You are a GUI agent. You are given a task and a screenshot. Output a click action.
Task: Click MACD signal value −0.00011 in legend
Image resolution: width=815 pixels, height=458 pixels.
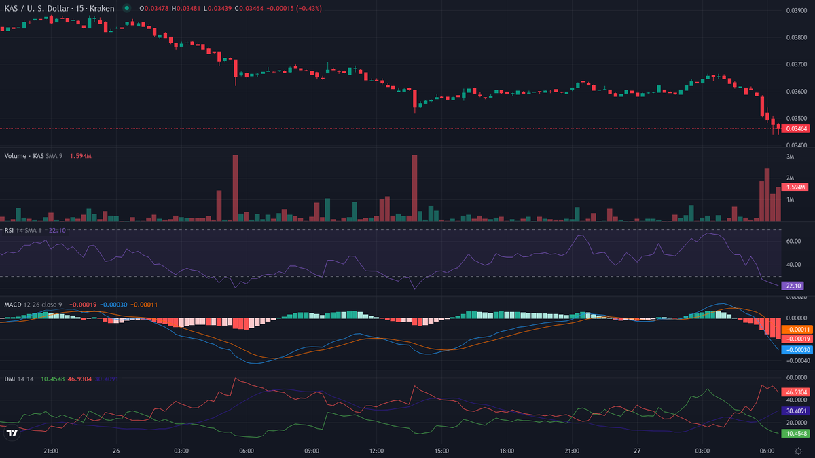[143, 305]
